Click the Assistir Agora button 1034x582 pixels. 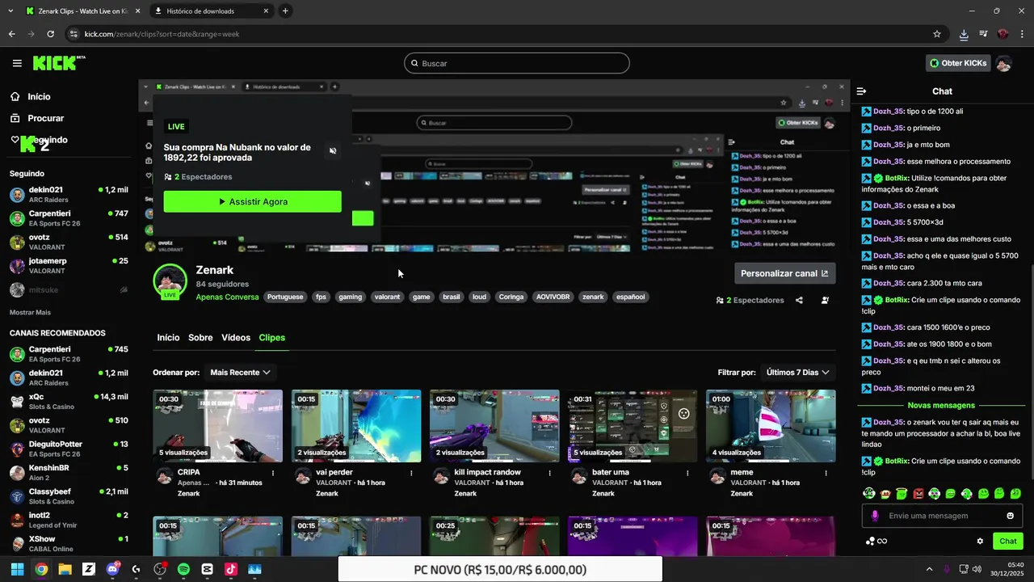[x=252, y=202]
